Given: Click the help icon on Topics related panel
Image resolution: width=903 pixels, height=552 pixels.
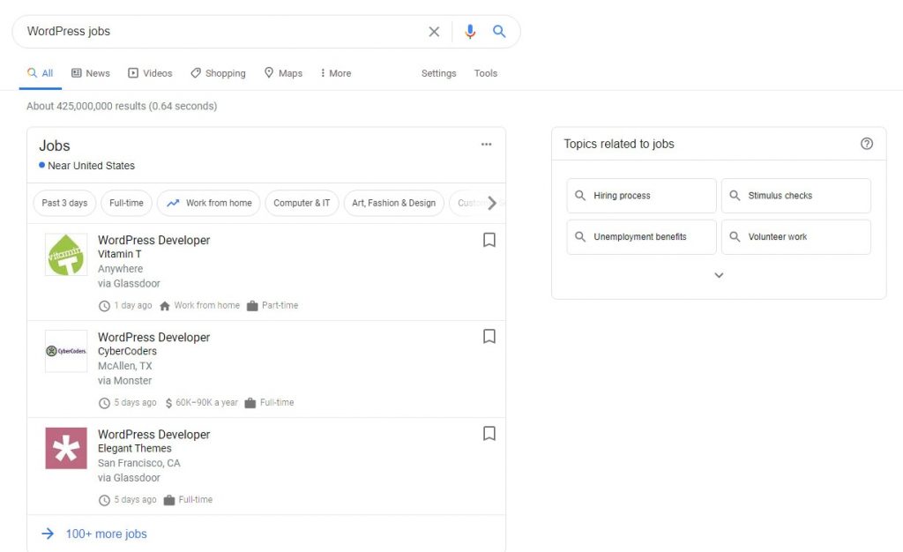Looking at the screenshot, I should 867,143.
